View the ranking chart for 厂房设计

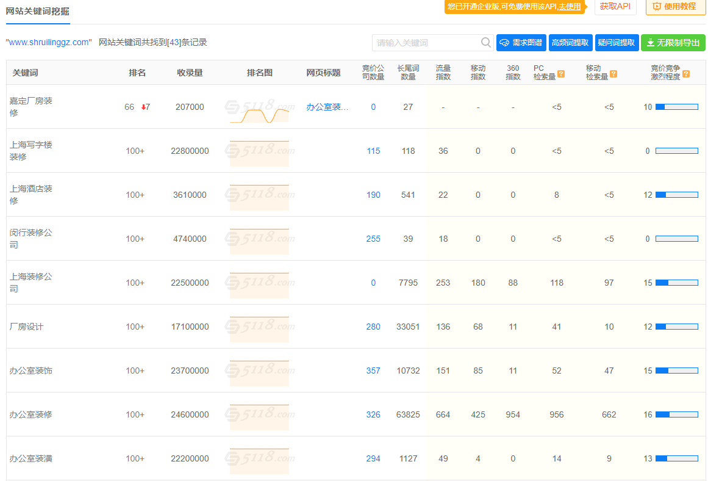click(259, 329)
